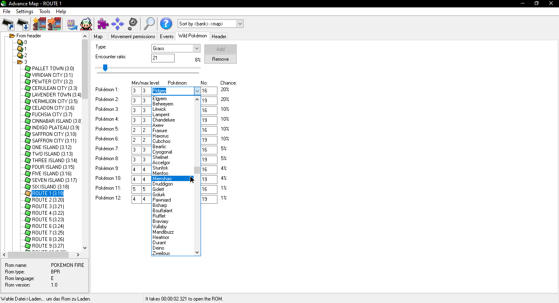Image resolution: width=559 pixels, height=303 pixels.
Task: Click the trainer sprite icon
Action: click(86, 24)
